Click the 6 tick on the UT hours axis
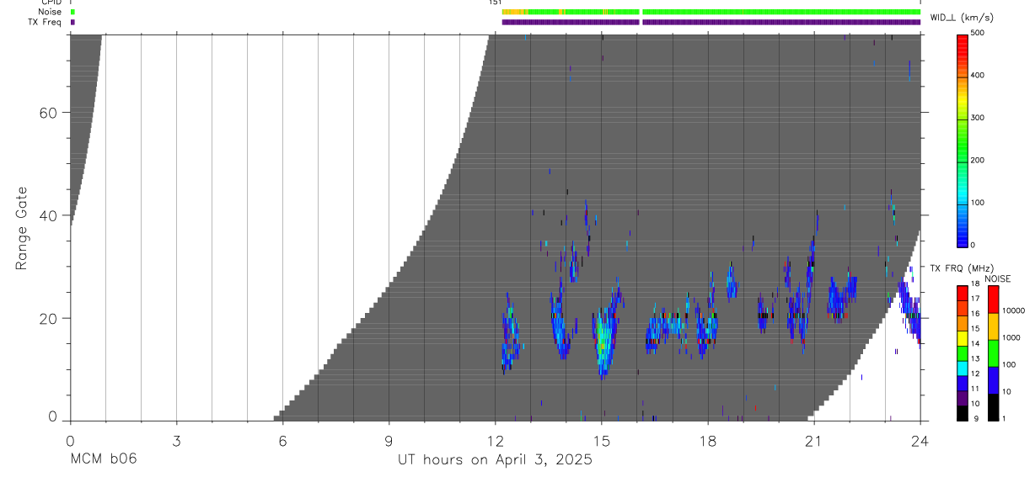 pyautogui.click(x=282, y=440)
